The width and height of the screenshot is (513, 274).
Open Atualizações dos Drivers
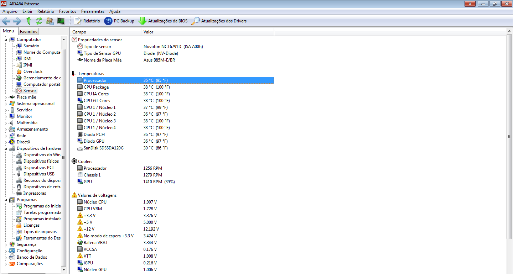[x=219, y=21]
